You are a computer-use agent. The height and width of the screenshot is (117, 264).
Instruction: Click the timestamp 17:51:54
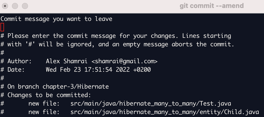[x=98, y=70]
